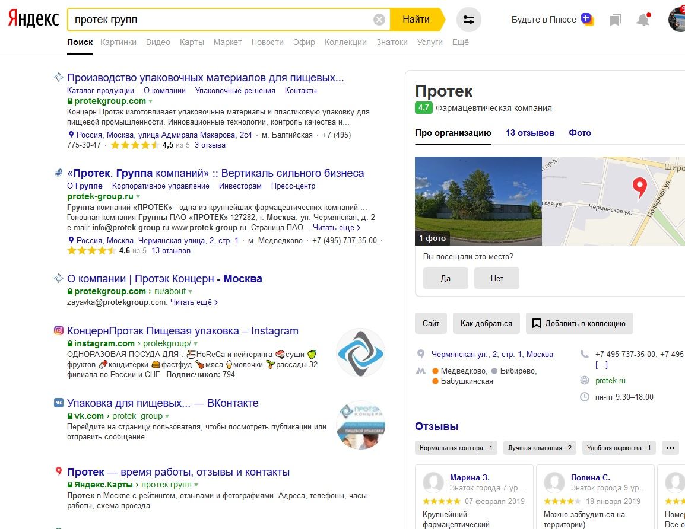This screenshot has height=529, width=685.
Task: Answer Нет to 'Вы посещали это место?'
Action: [497, 278]
